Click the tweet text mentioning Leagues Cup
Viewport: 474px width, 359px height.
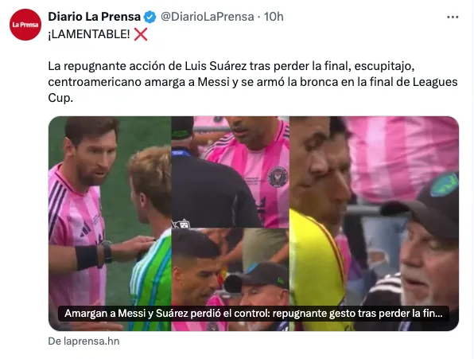253,82
